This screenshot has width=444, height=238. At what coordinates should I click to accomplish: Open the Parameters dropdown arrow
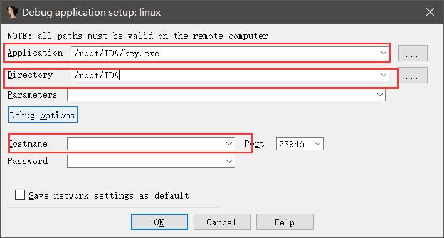[380, 95]
